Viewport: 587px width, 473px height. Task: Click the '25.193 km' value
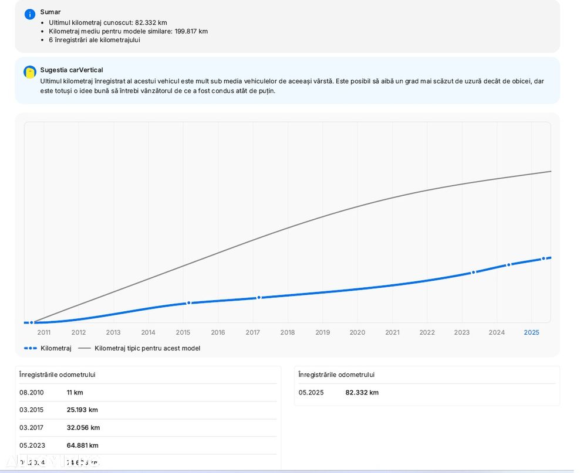pos(82,410)
